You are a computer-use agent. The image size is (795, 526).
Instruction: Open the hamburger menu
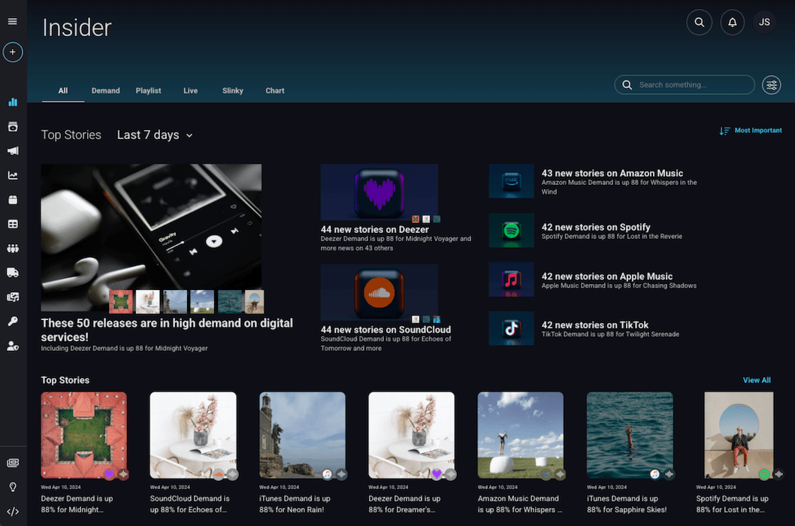[x=13, y=21]
